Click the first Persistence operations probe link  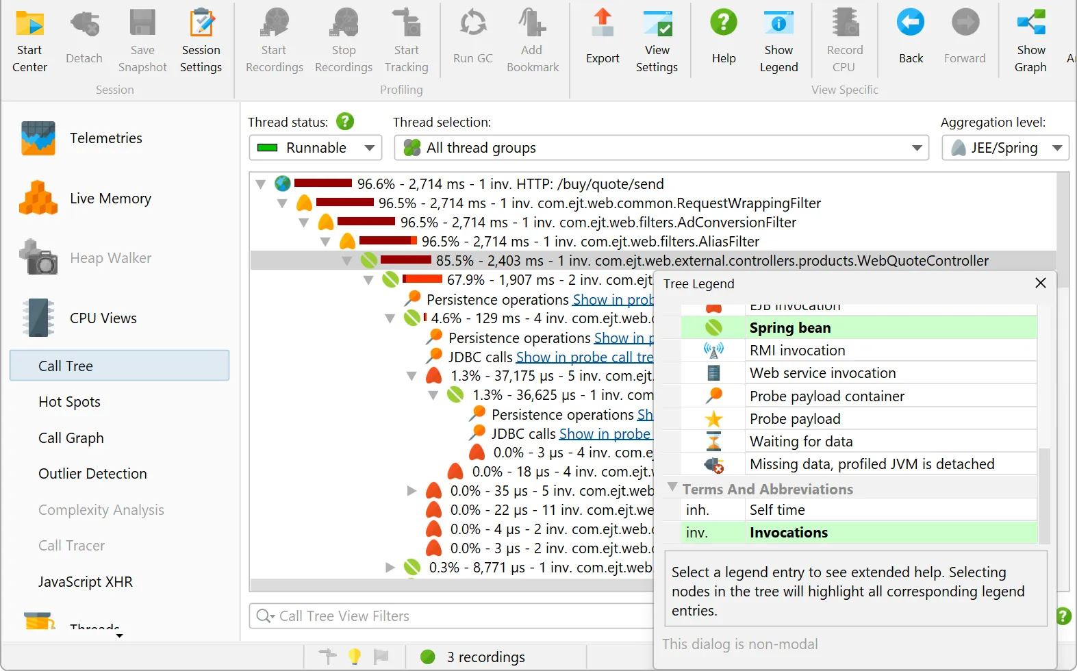coord(612,300)
